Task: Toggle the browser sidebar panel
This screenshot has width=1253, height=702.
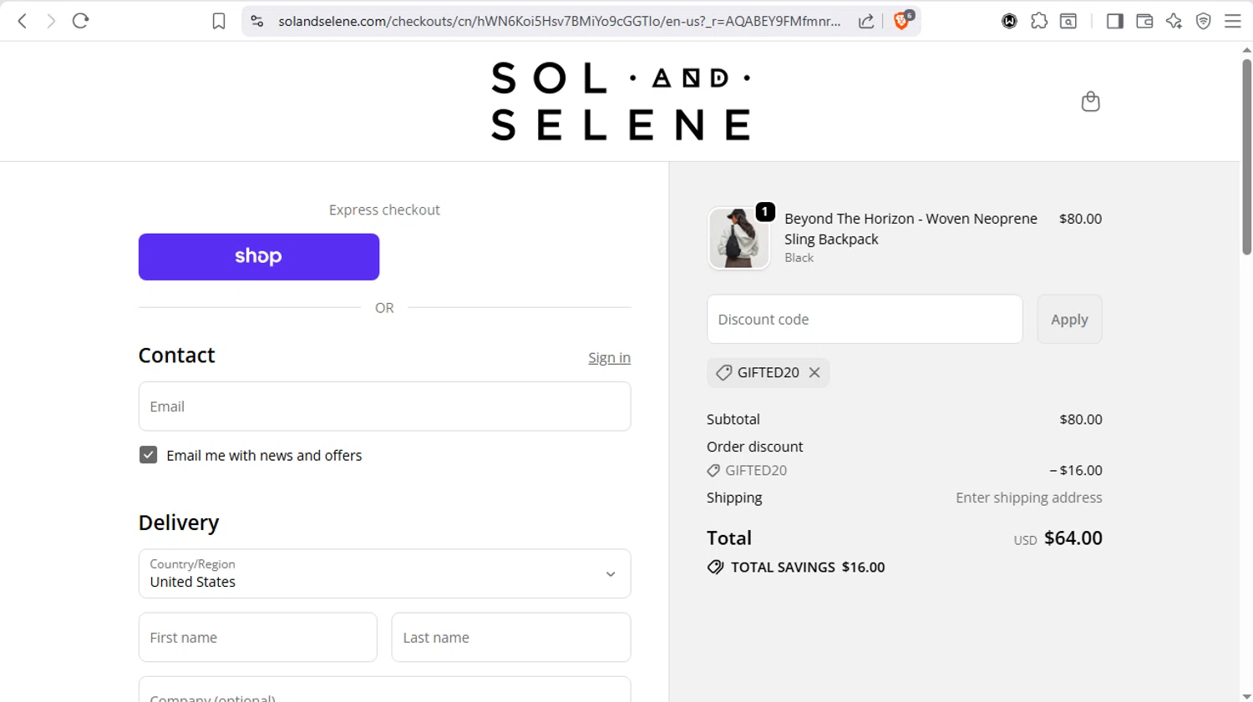Action: coord(1114,21)
